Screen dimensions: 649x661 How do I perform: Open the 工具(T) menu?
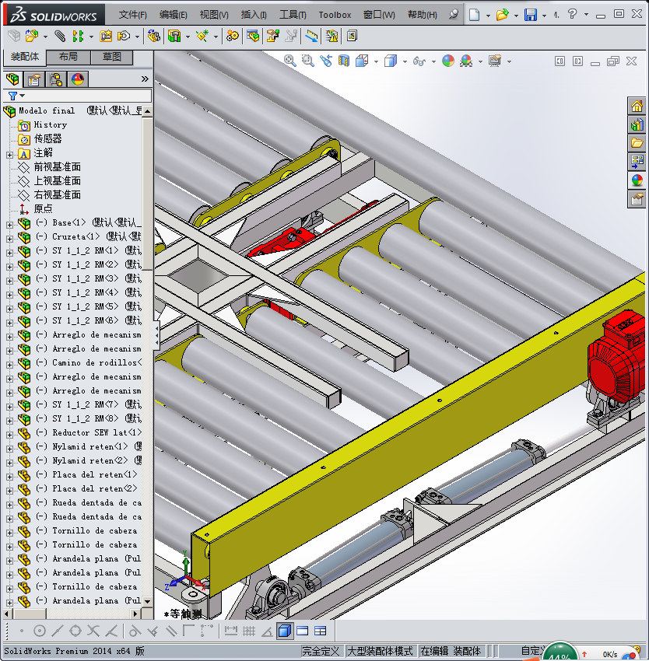pos(293,15)
